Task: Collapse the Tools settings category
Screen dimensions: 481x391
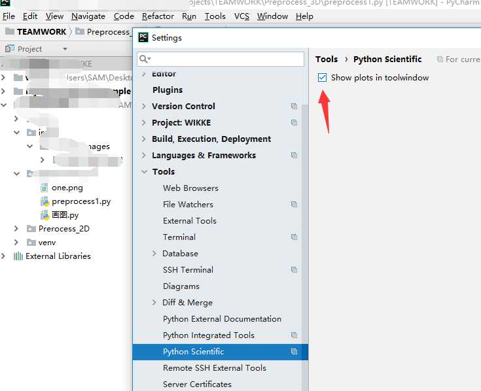Action: tap(144, 171)
